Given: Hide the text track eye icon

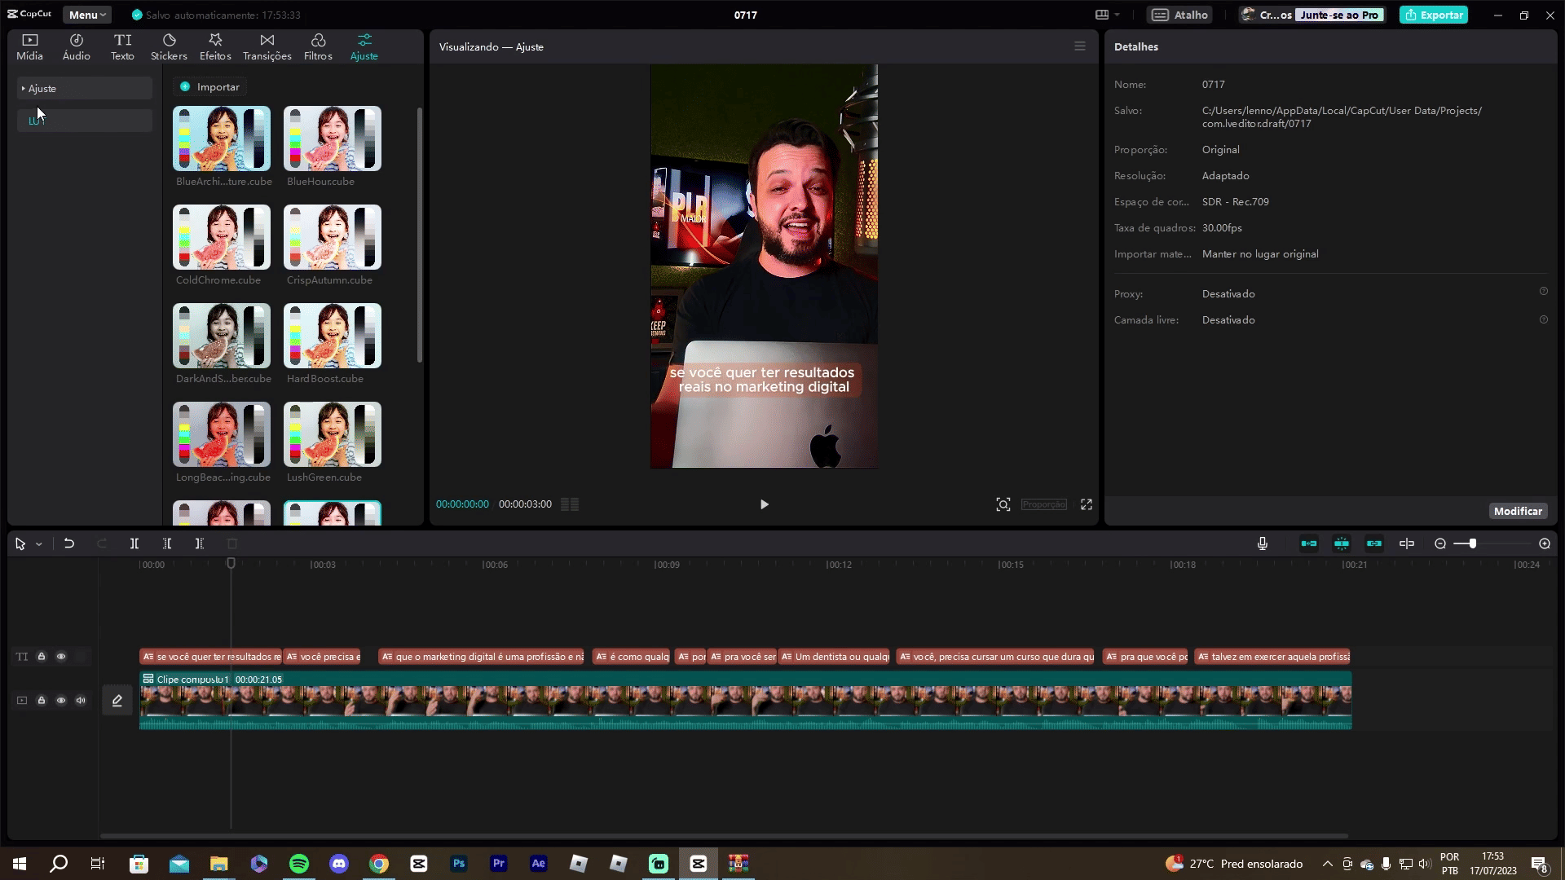Looking at the screenshot, I should [61, 657].
